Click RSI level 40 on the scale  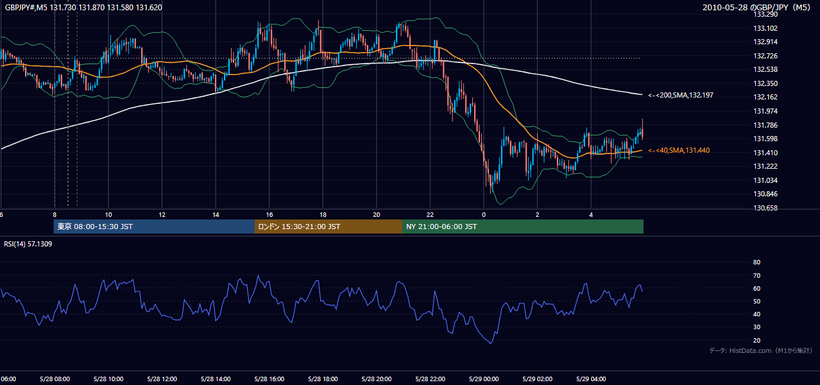(756, 314)
